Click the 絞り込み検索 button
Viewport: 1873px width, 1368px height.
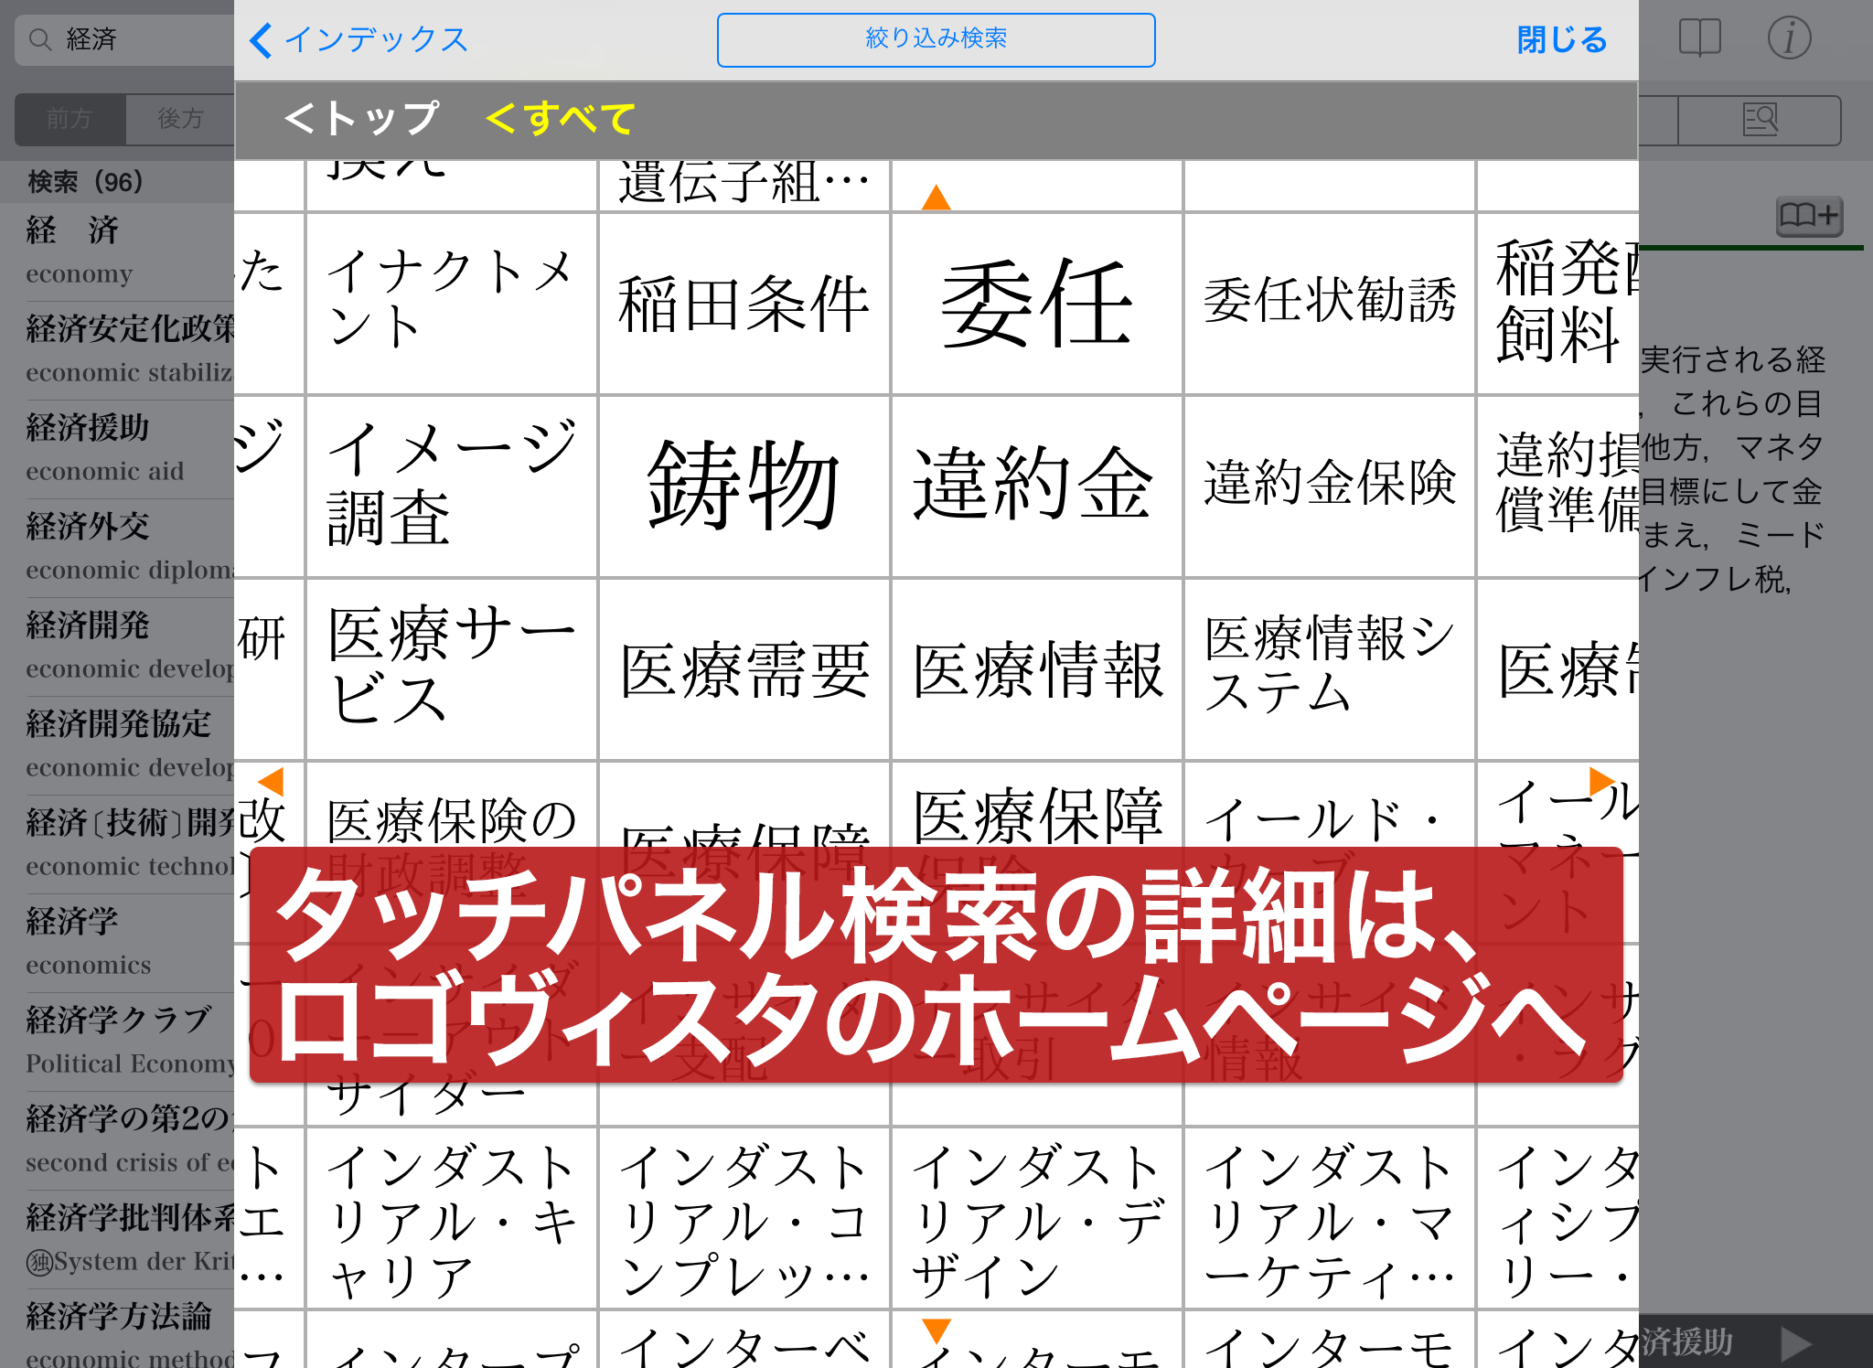click(x=936, y=39)
